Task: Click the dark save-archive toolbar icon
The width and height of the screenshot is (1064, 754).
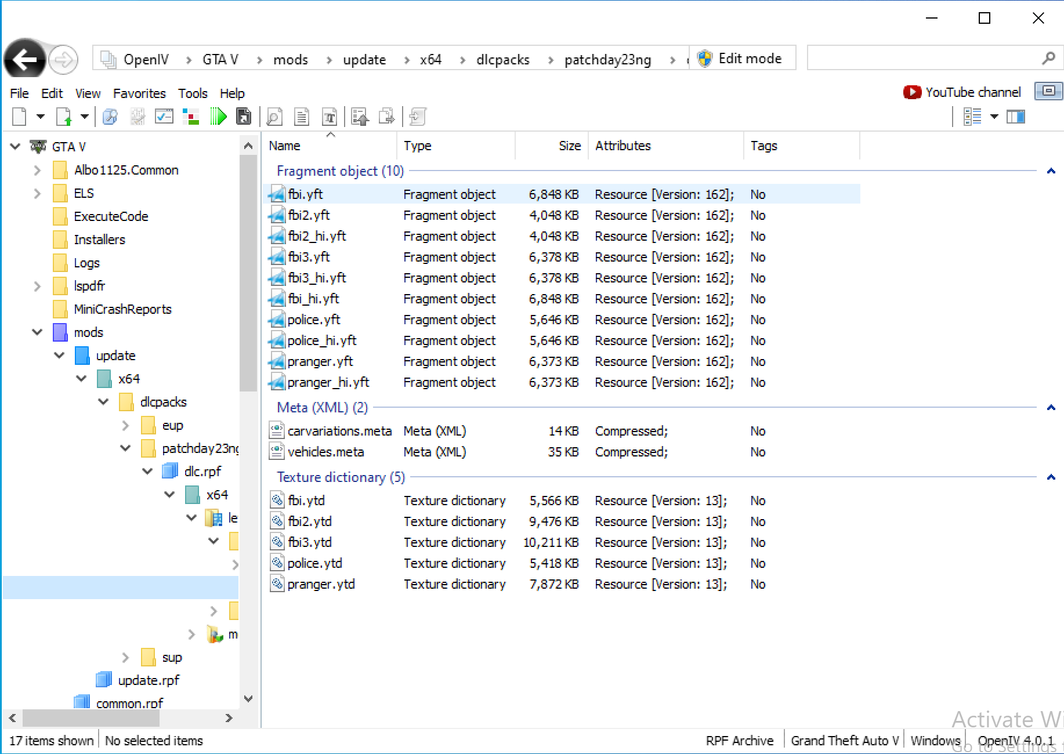Action: (x=244, y=117)
